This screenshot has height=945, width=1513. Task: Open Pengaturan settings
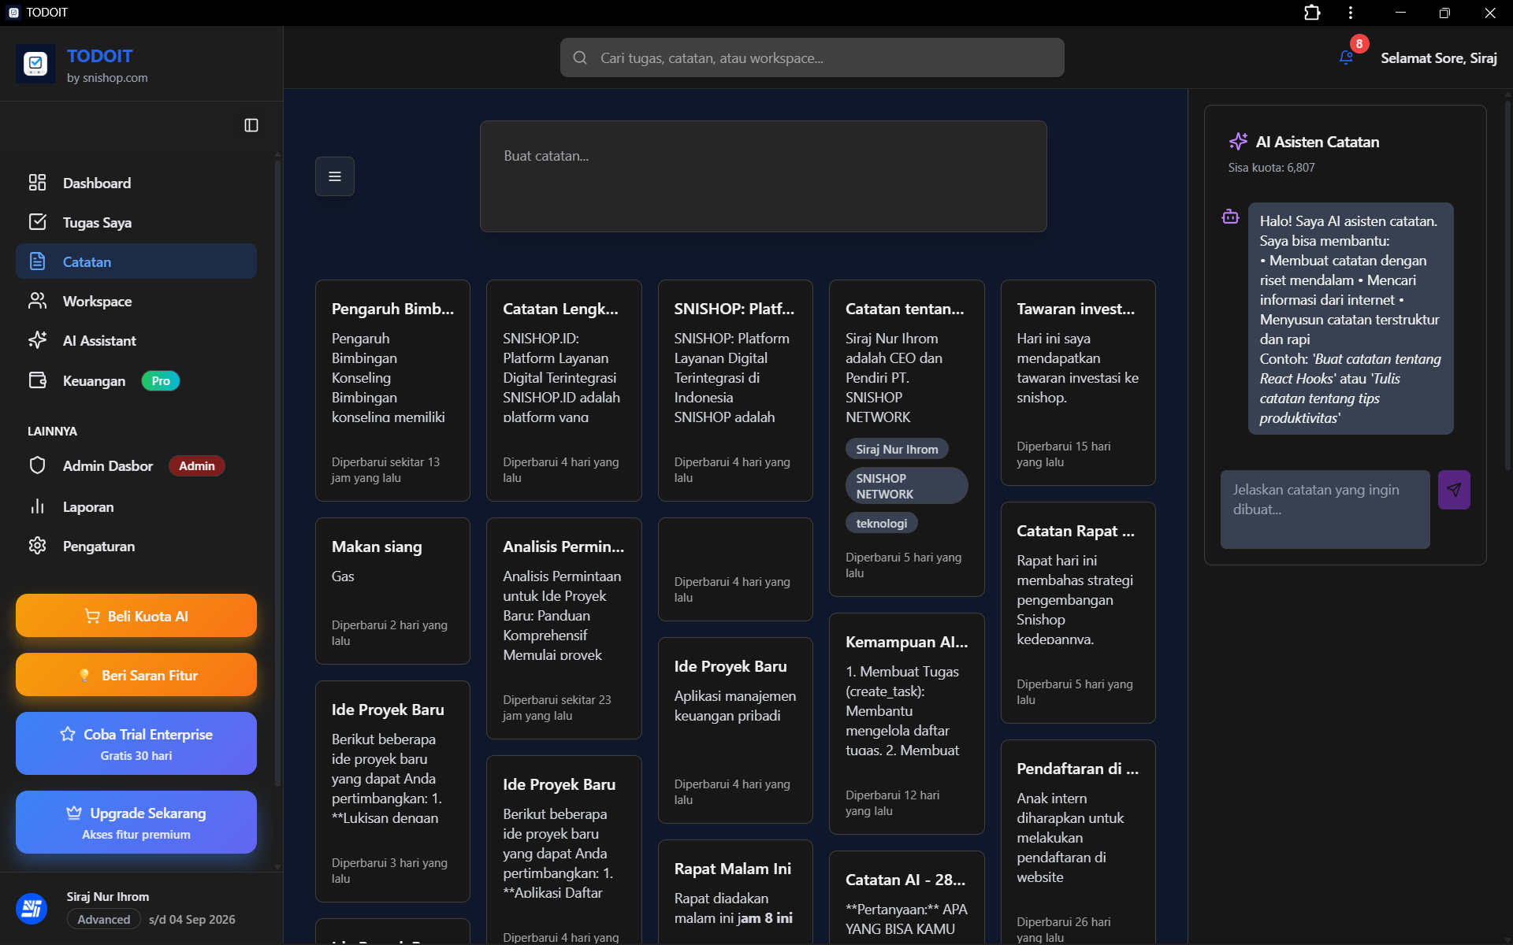click(99, 546)
